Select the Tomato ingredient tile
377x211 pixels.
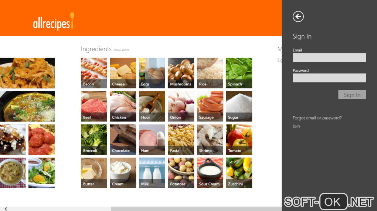pos(239,140)
